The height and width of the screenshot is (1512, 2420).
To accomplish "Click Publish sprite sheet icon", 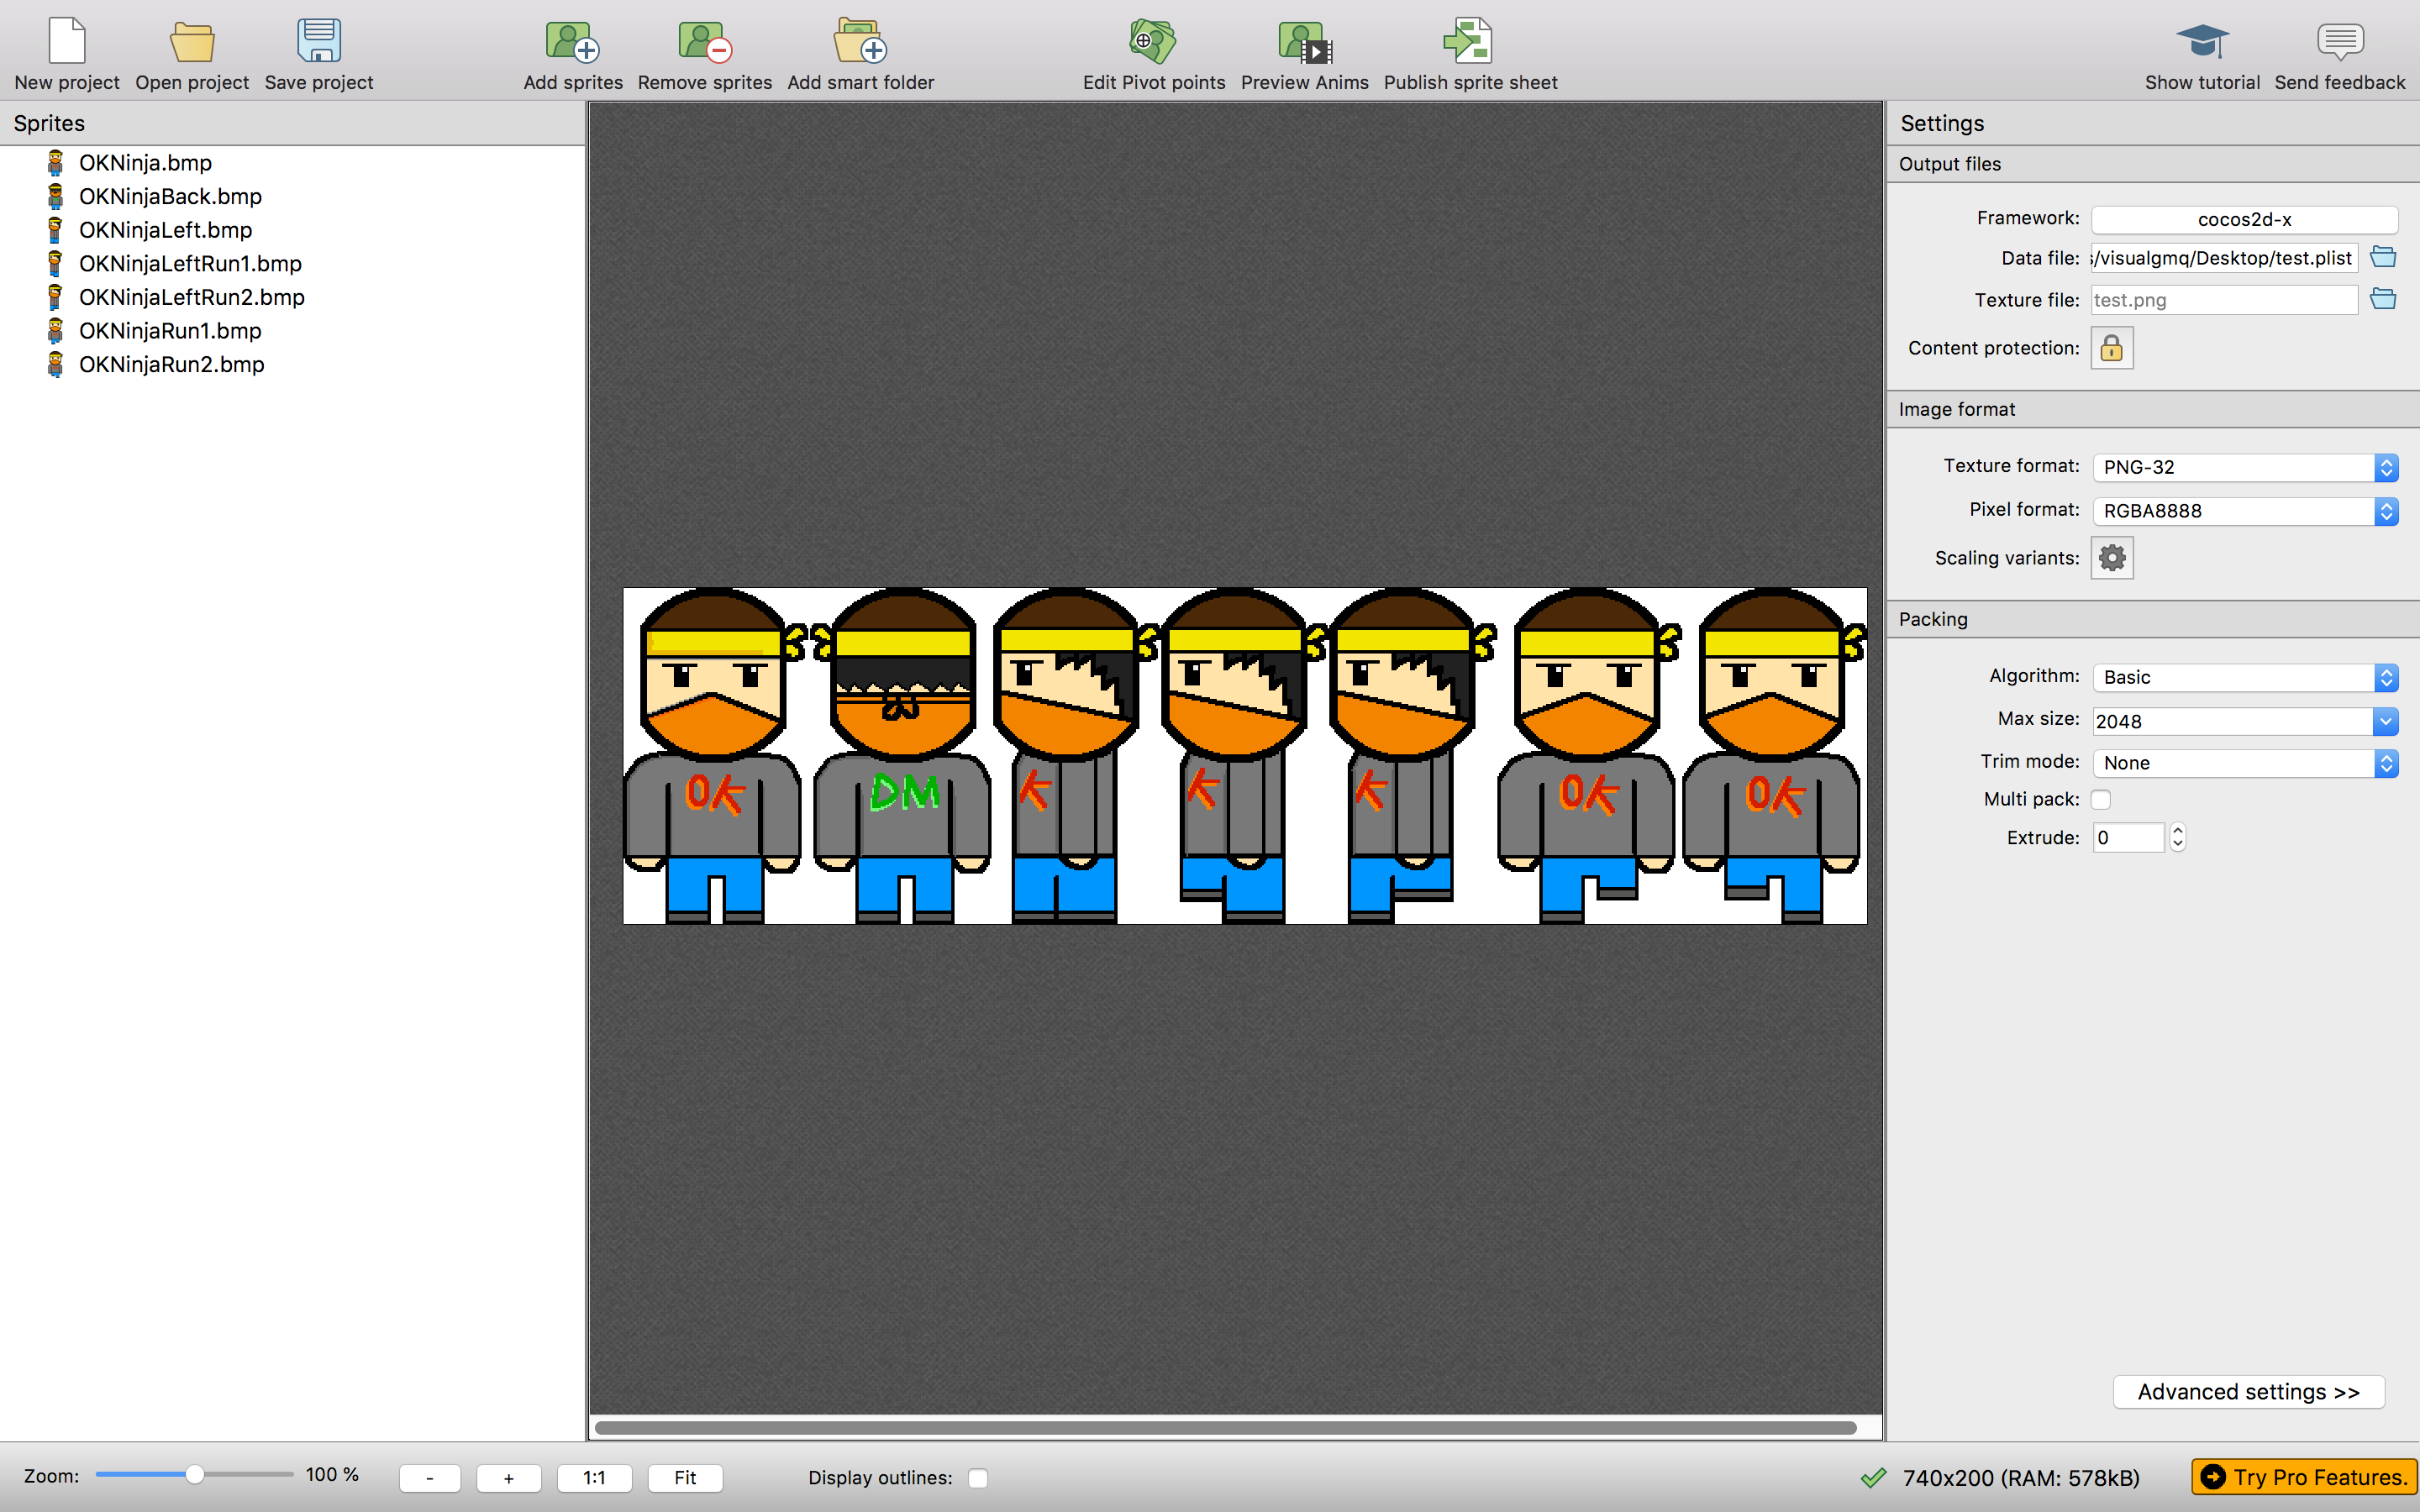I will (x=1469, y=40).
